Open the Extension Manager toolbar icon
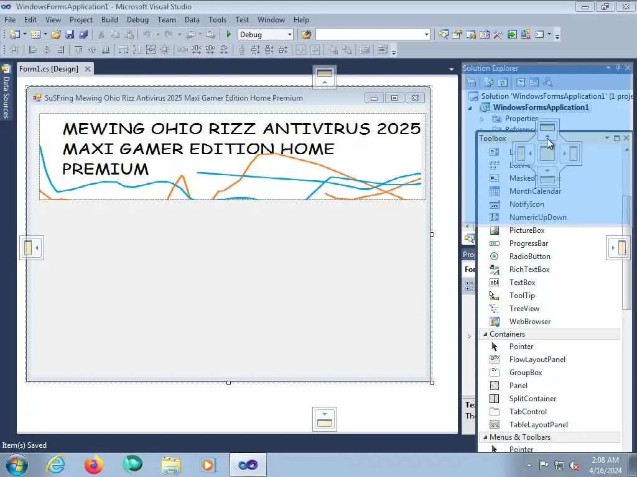The width and height of the screenshot is (637, 477). point(525,35)
